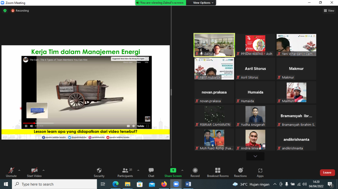Click the Humaida participant tile
The width and height of the screenshot is (338, 189).
click(x=255, y=92)
